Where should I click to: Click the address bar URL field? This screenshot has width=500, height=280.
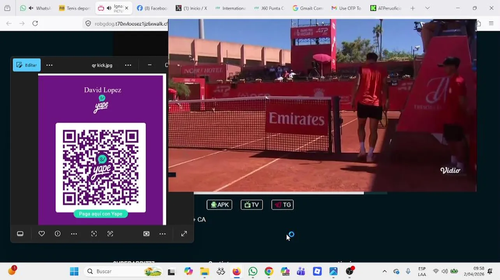point(131,24)
